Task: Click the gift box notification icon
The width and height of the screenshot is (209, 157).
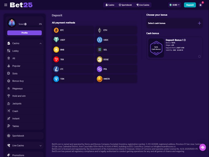Action: [x=200, y=5]
